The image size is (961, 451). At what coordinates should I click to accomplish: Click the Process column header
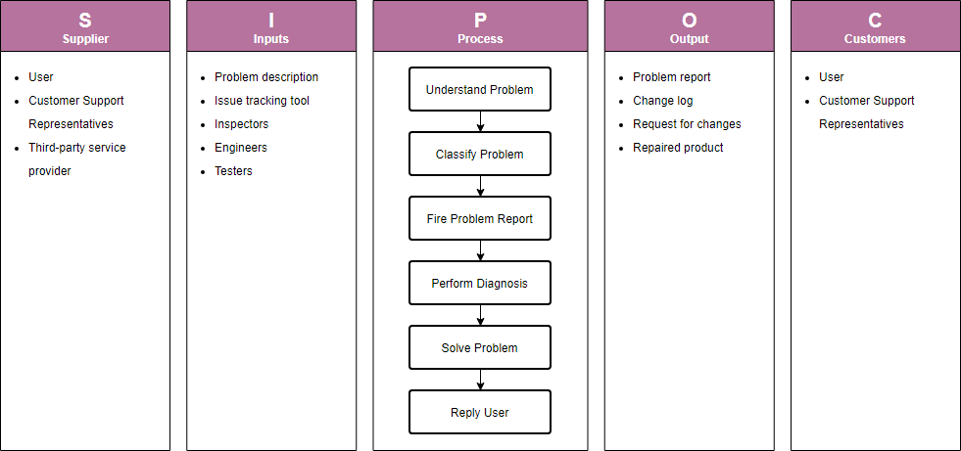click(480, 26)
